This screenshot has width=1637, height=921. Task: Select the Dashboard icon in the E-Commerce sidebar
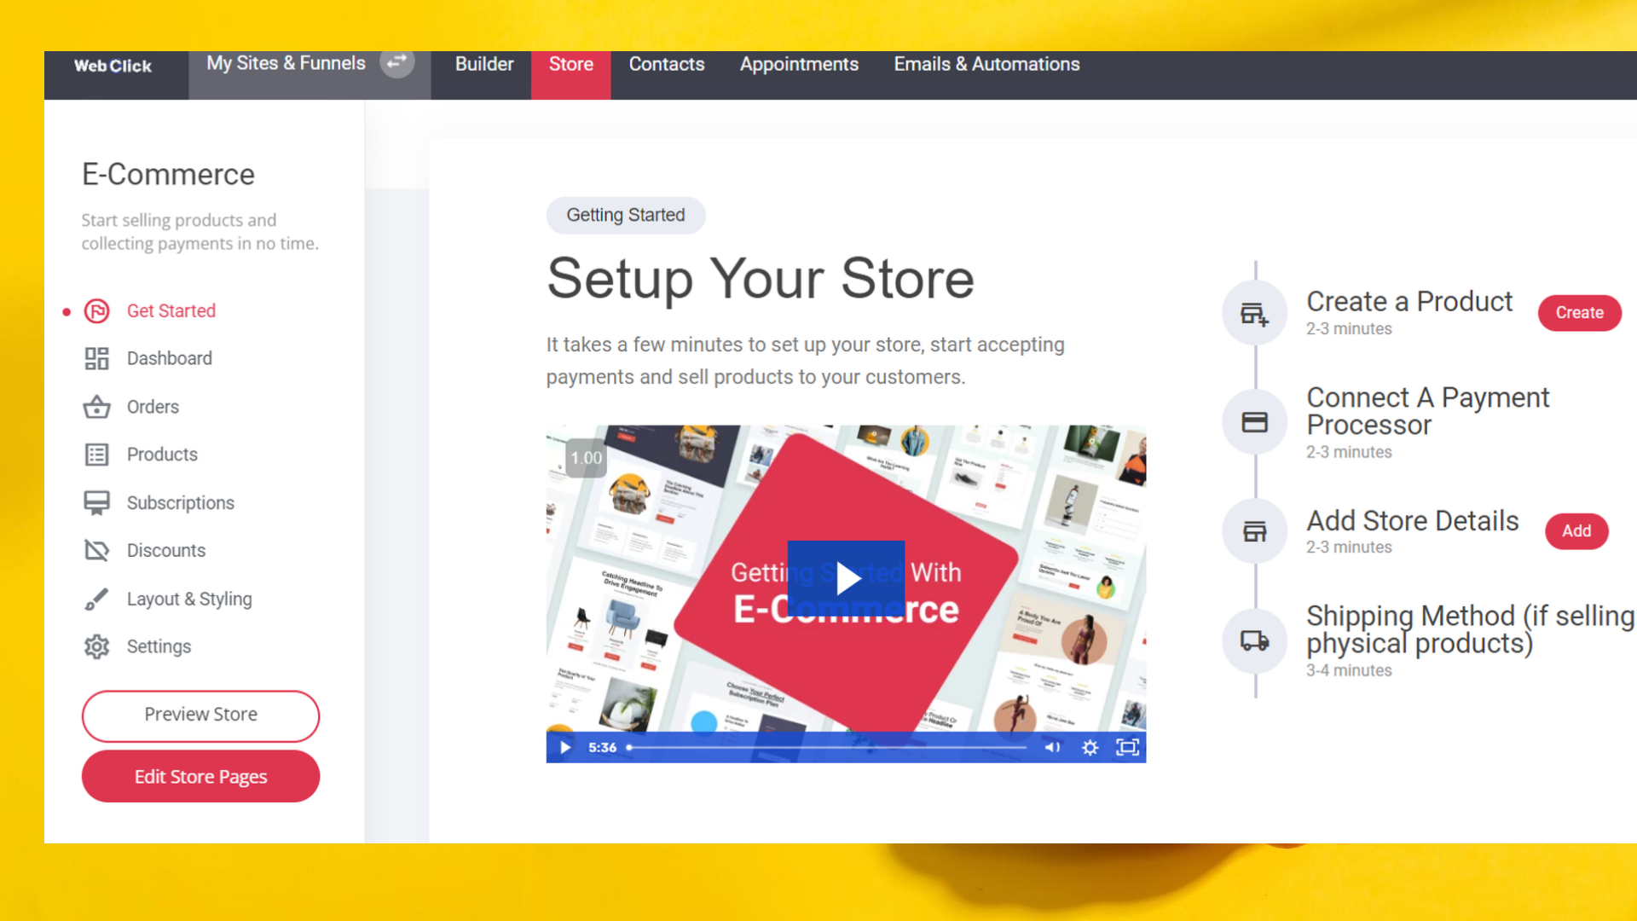(x=95, y=358)
